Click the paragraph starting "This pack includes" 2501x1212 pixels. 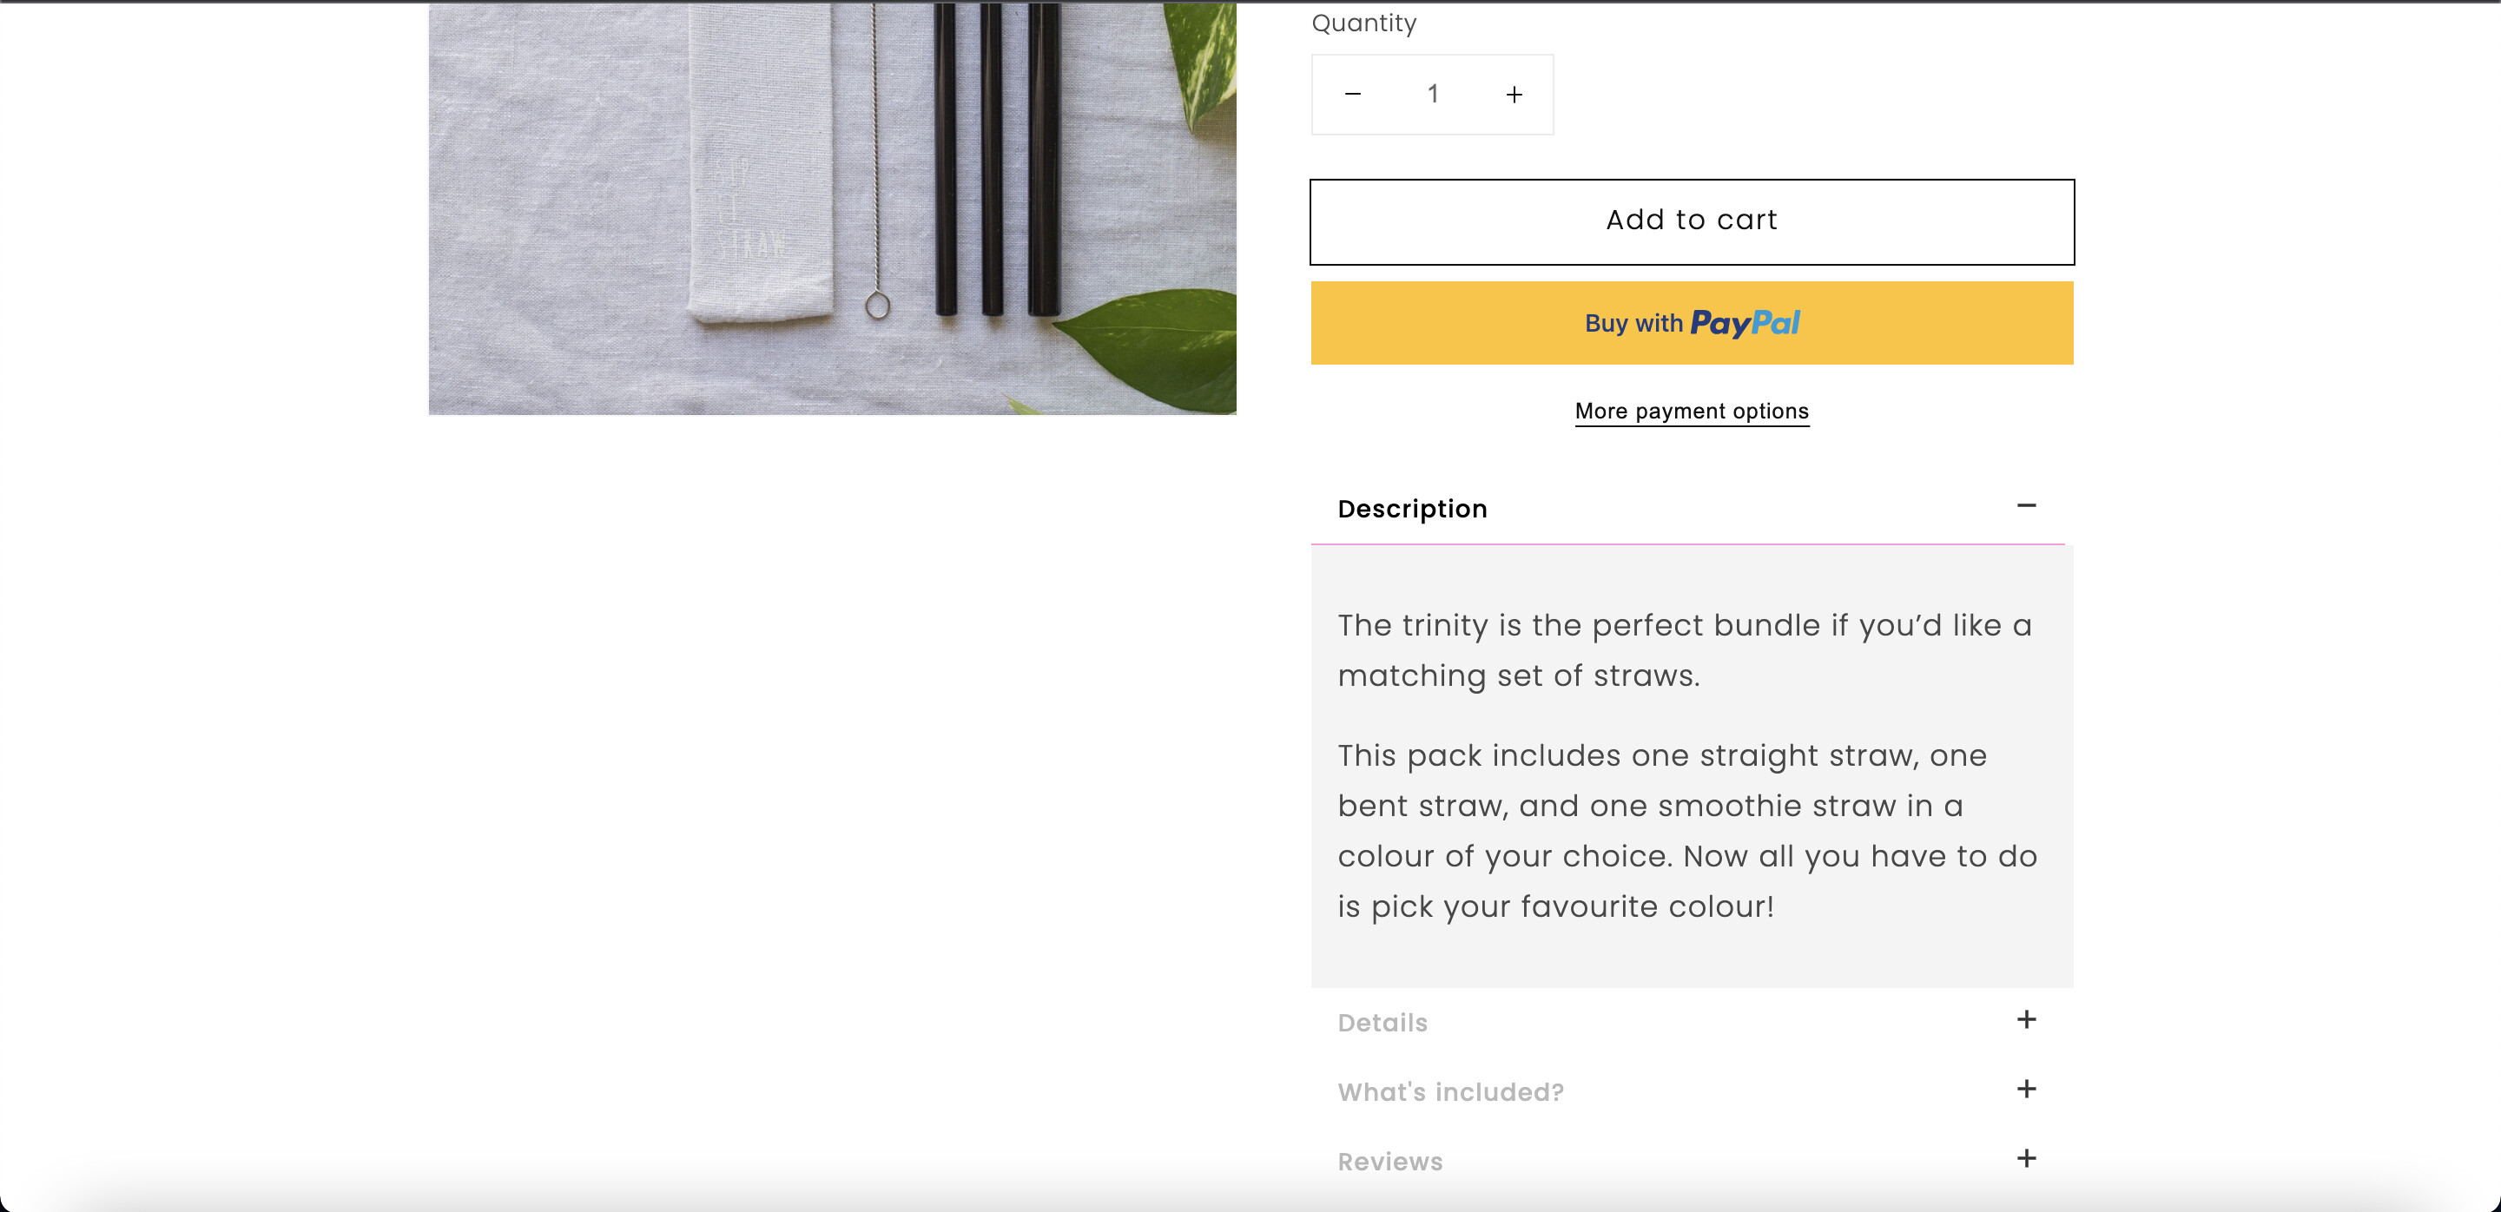point(1686,831)
